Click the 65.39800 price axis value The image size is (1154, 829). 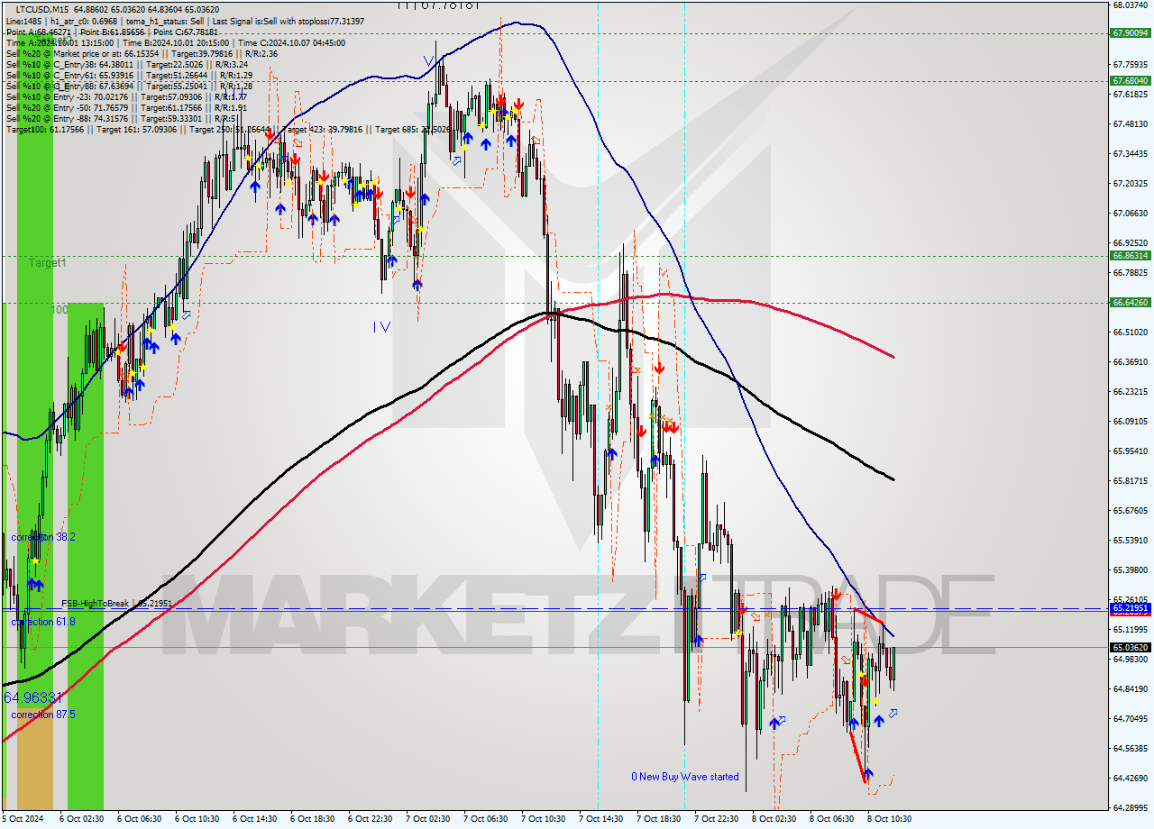pos(1131,569)
